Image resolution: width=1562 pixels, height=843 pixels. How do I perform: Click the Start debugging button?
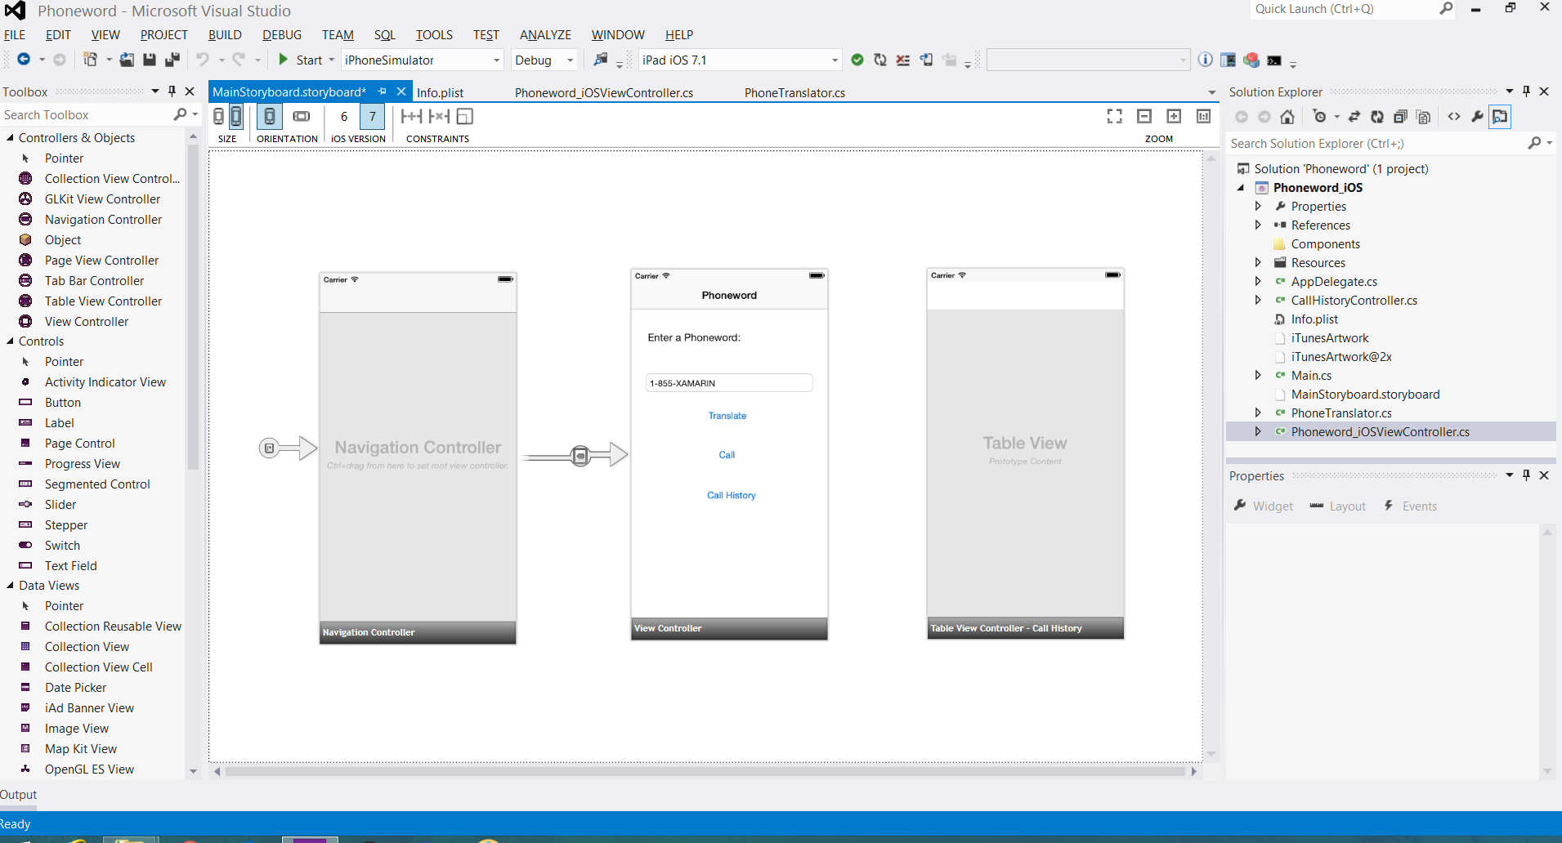(300, 60)
